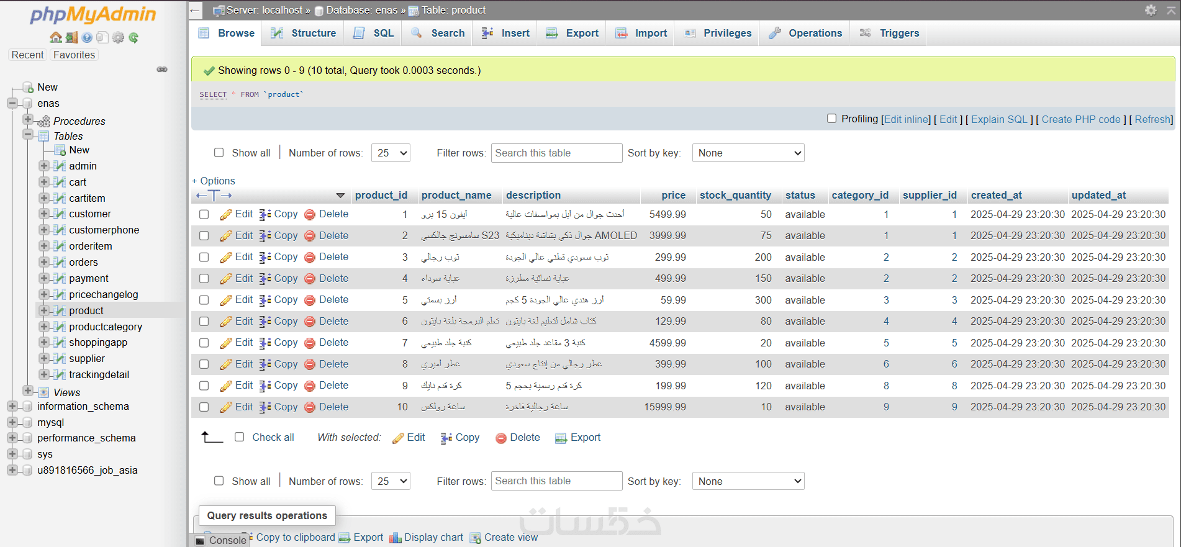Click the Home icon in sidebar
This screenshot has width=1181, height=547.
(56, 37)
